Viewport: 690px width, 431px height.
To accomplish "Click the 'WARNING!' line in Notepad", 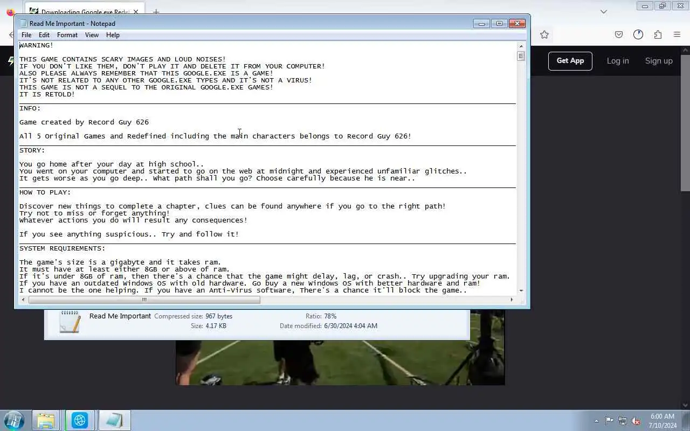I will (37, 45).
